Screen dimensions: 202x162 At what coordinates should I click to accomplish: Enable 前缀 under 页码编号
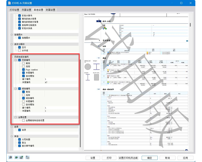pyautogui.click(x=23, y=63)
